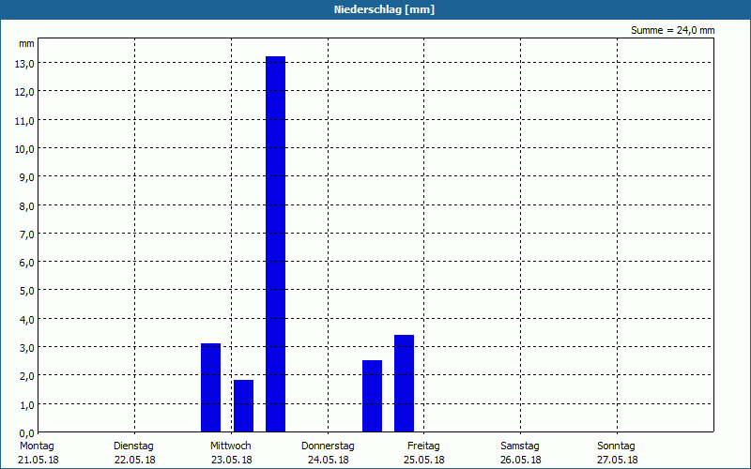This screenshot has width=751, height=469.
Task: Click the Samstag axis label
Action: 520,446
